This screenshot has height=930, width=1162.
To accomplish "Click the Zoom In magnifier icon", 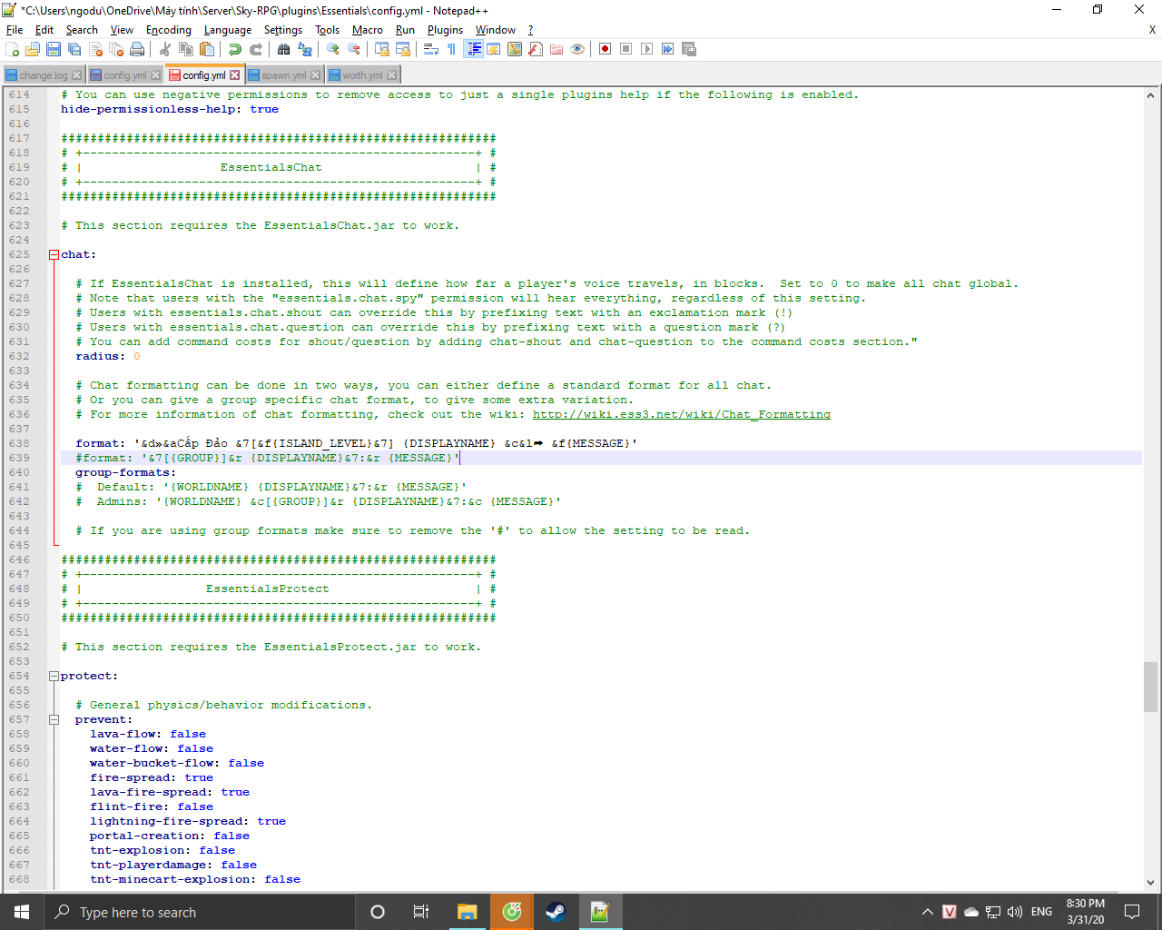I will [x=333, y=49].
